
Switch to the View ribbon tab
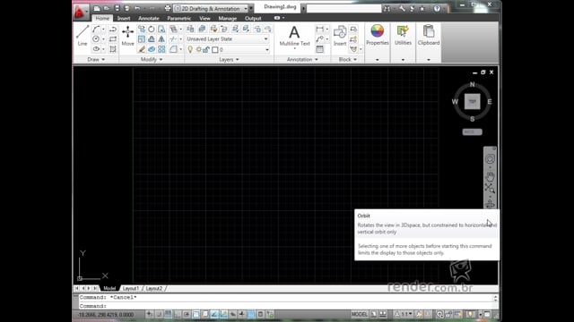pyautogui.click(x=204, y=18)
